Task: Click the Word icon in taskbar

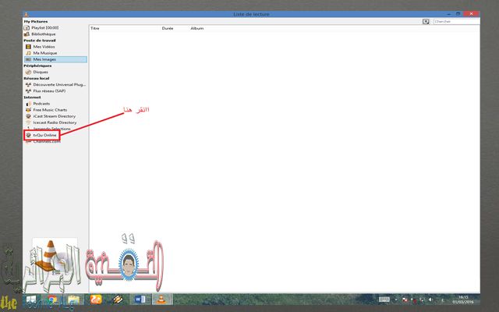Action: [141, 300]
